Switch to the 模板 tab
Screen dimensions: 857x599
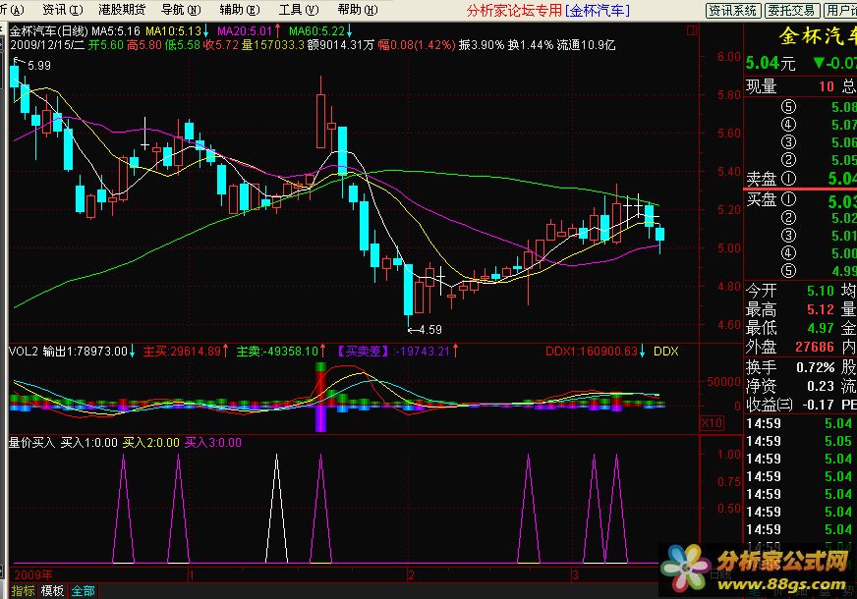pos(52,591)
